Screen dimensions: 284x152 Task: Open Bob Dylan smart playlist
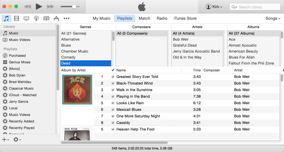[28, 75]
